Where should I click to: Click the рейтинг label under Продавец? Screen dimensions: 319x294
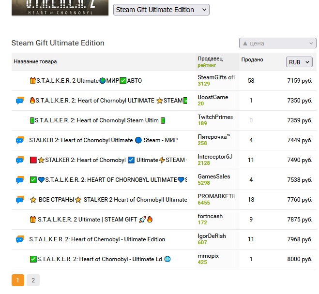tap(207, 65)
